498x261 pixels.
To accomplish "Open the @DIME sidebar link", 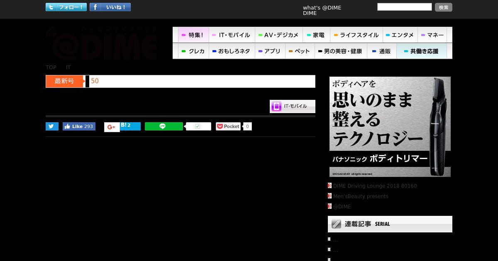I will click(x=342, y=207).
